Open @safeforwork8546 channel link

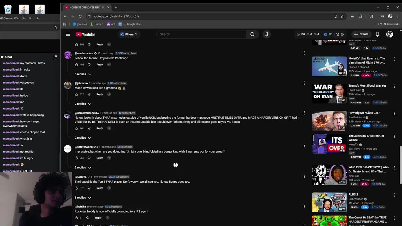point(86,147)
